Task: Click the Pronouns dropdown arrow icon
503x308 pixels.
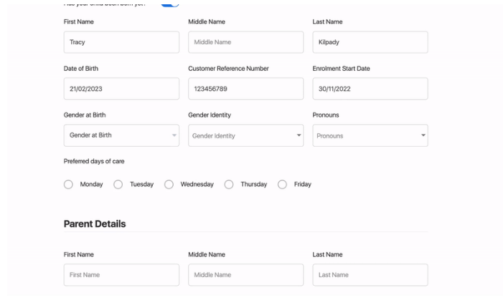Action: click(x=423, y=135)
